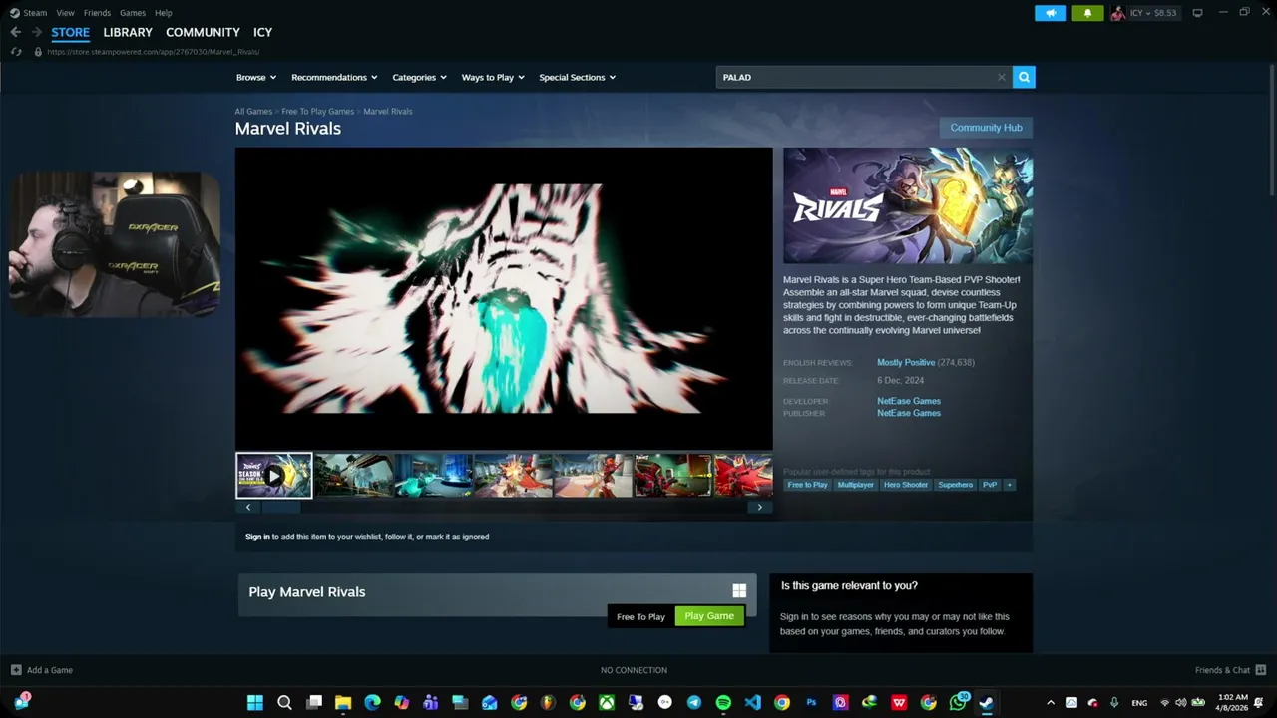
Task: Expand the Categories dropdown
Action: (419, 77)
